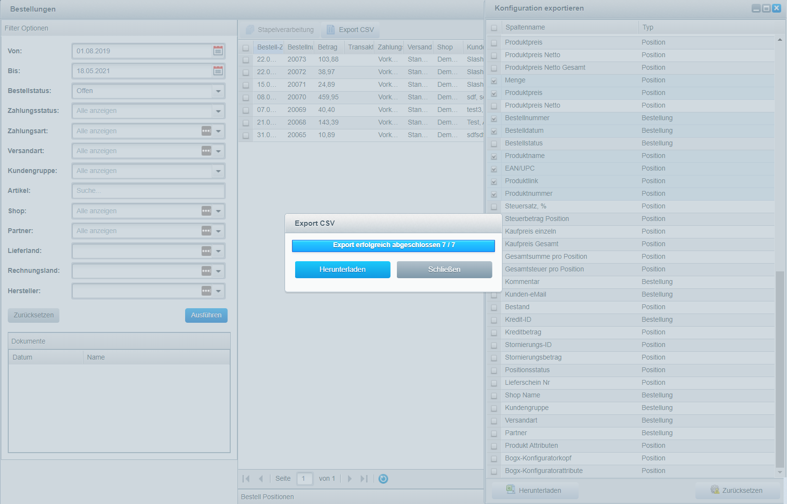The image size is (787, 504).
Task: Select the checkbox for order 20073
Action: coord(246,60)
